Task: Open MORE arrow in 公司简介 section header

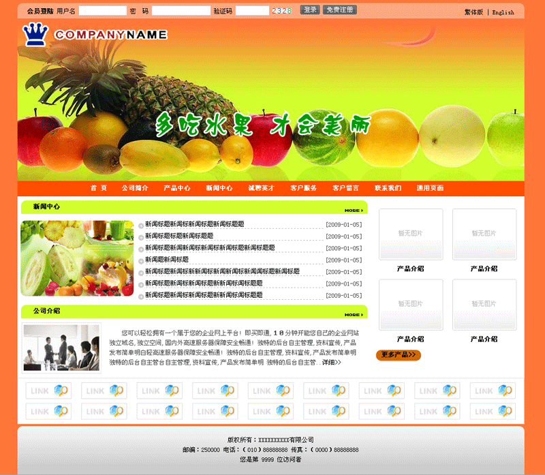Action: (x=353, y=315)
